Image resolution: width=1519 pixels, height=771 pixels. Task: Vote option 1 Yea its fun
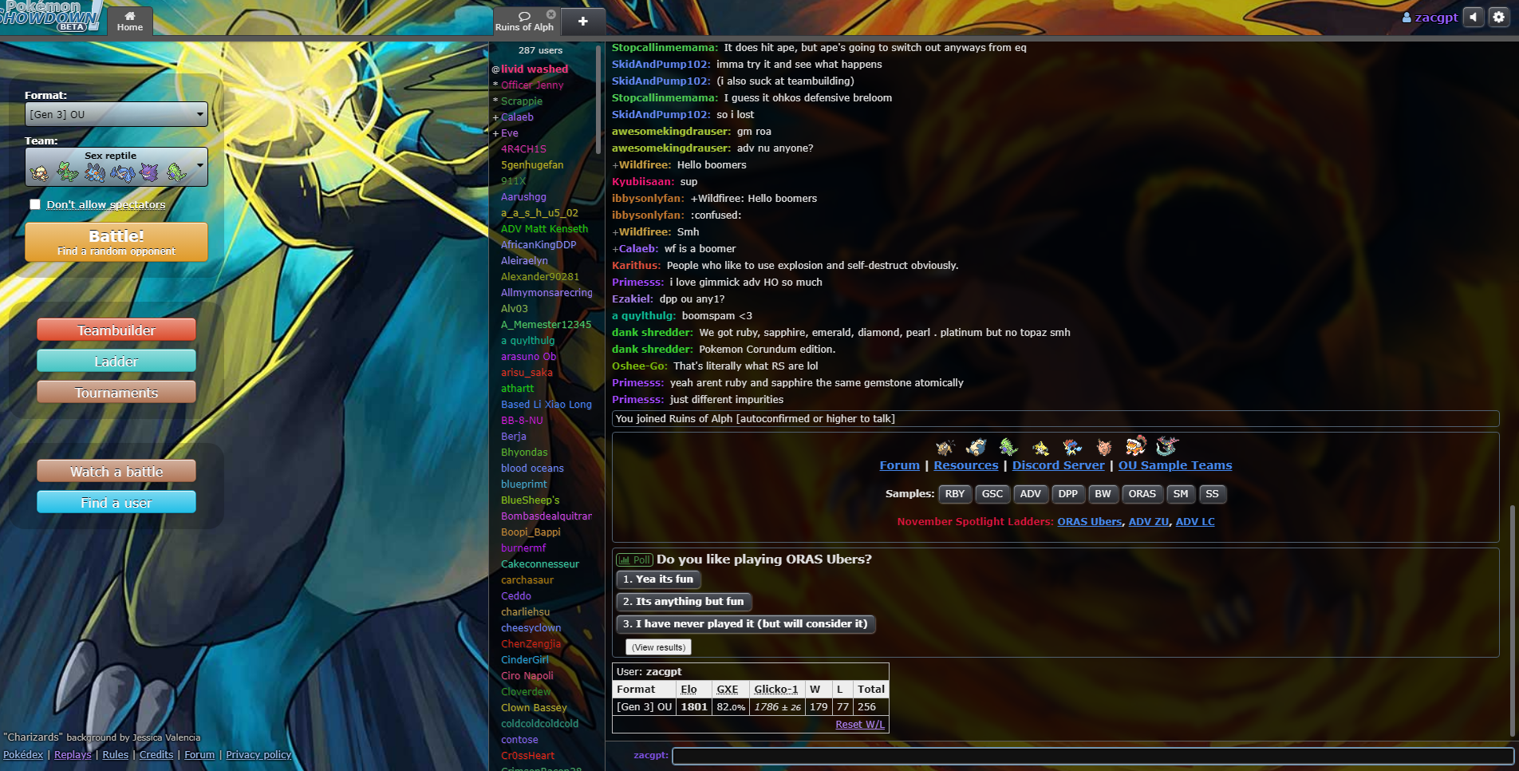click(658, 579)
